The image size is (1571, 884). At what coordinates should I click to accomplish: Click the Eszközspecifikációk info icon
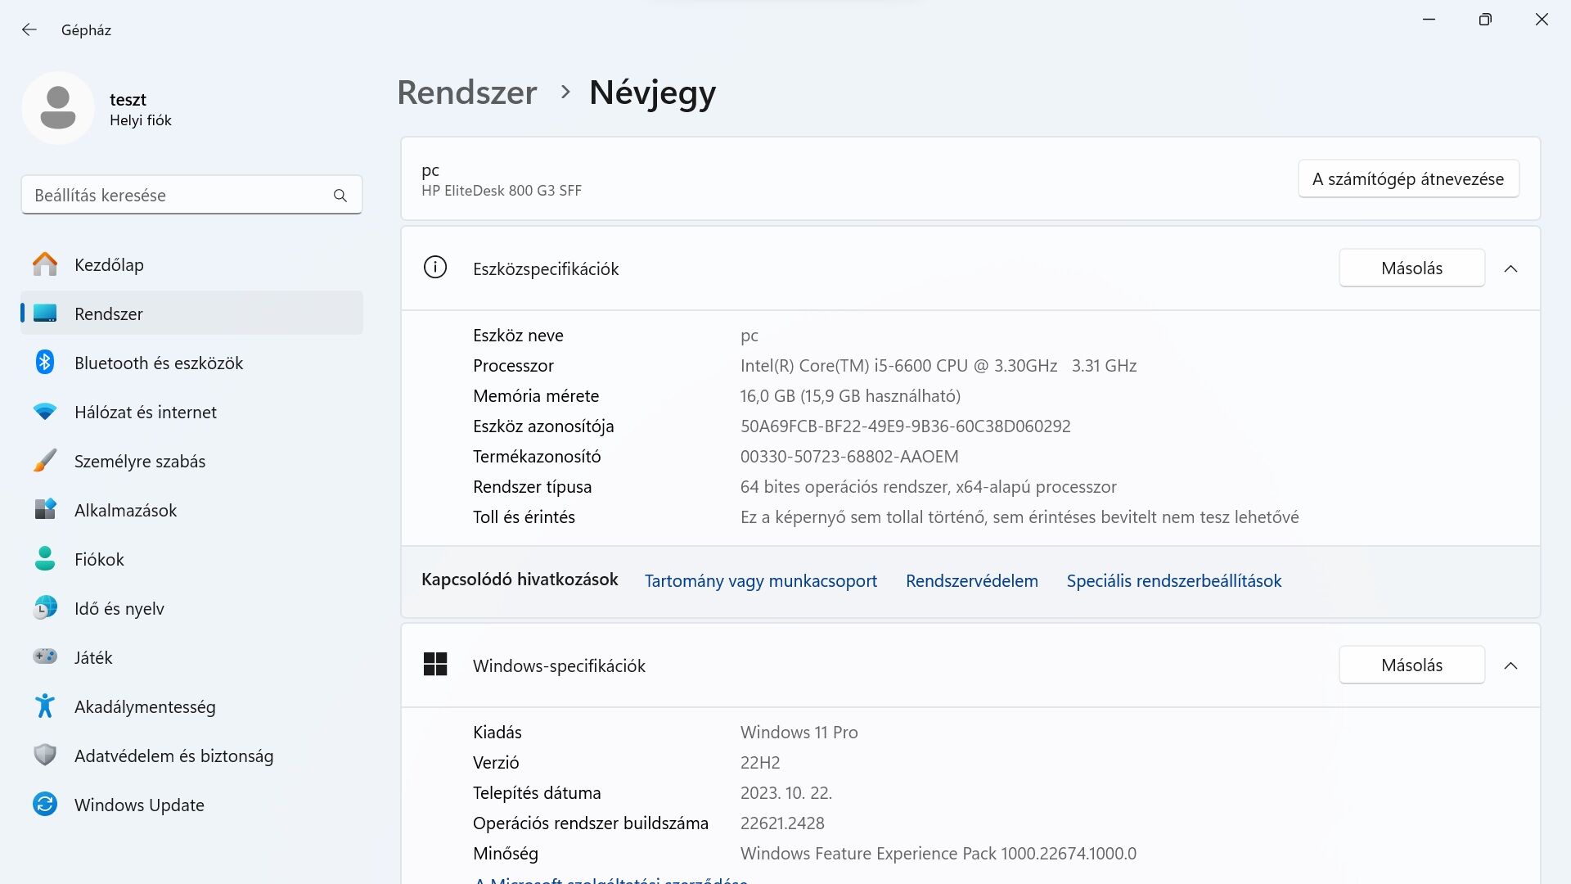[x=435, y=268]
